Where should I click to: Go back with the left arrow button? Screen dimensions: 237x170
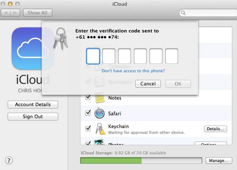(x=6, y=13)
